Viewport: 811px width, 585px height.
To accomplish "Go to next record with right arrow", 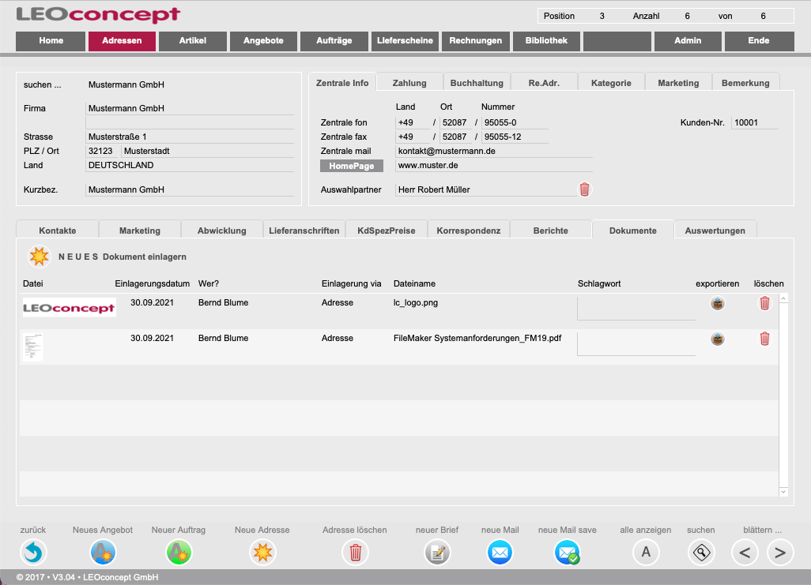I will pyautogui.click(x=780, y=553).
